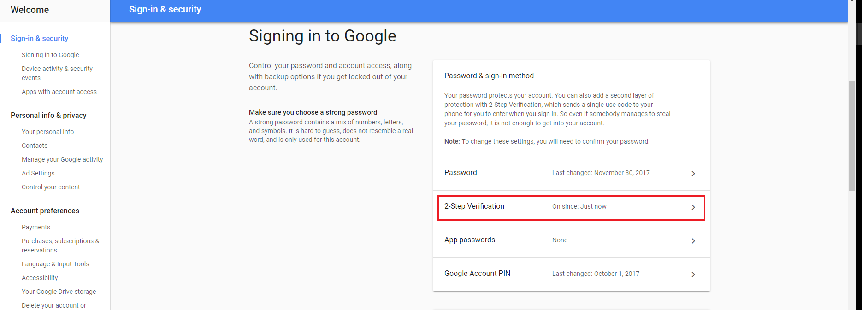The width and height of the screenshot is (862, 310).
Task: Open Your personal info link
Action: pos(47,132)
